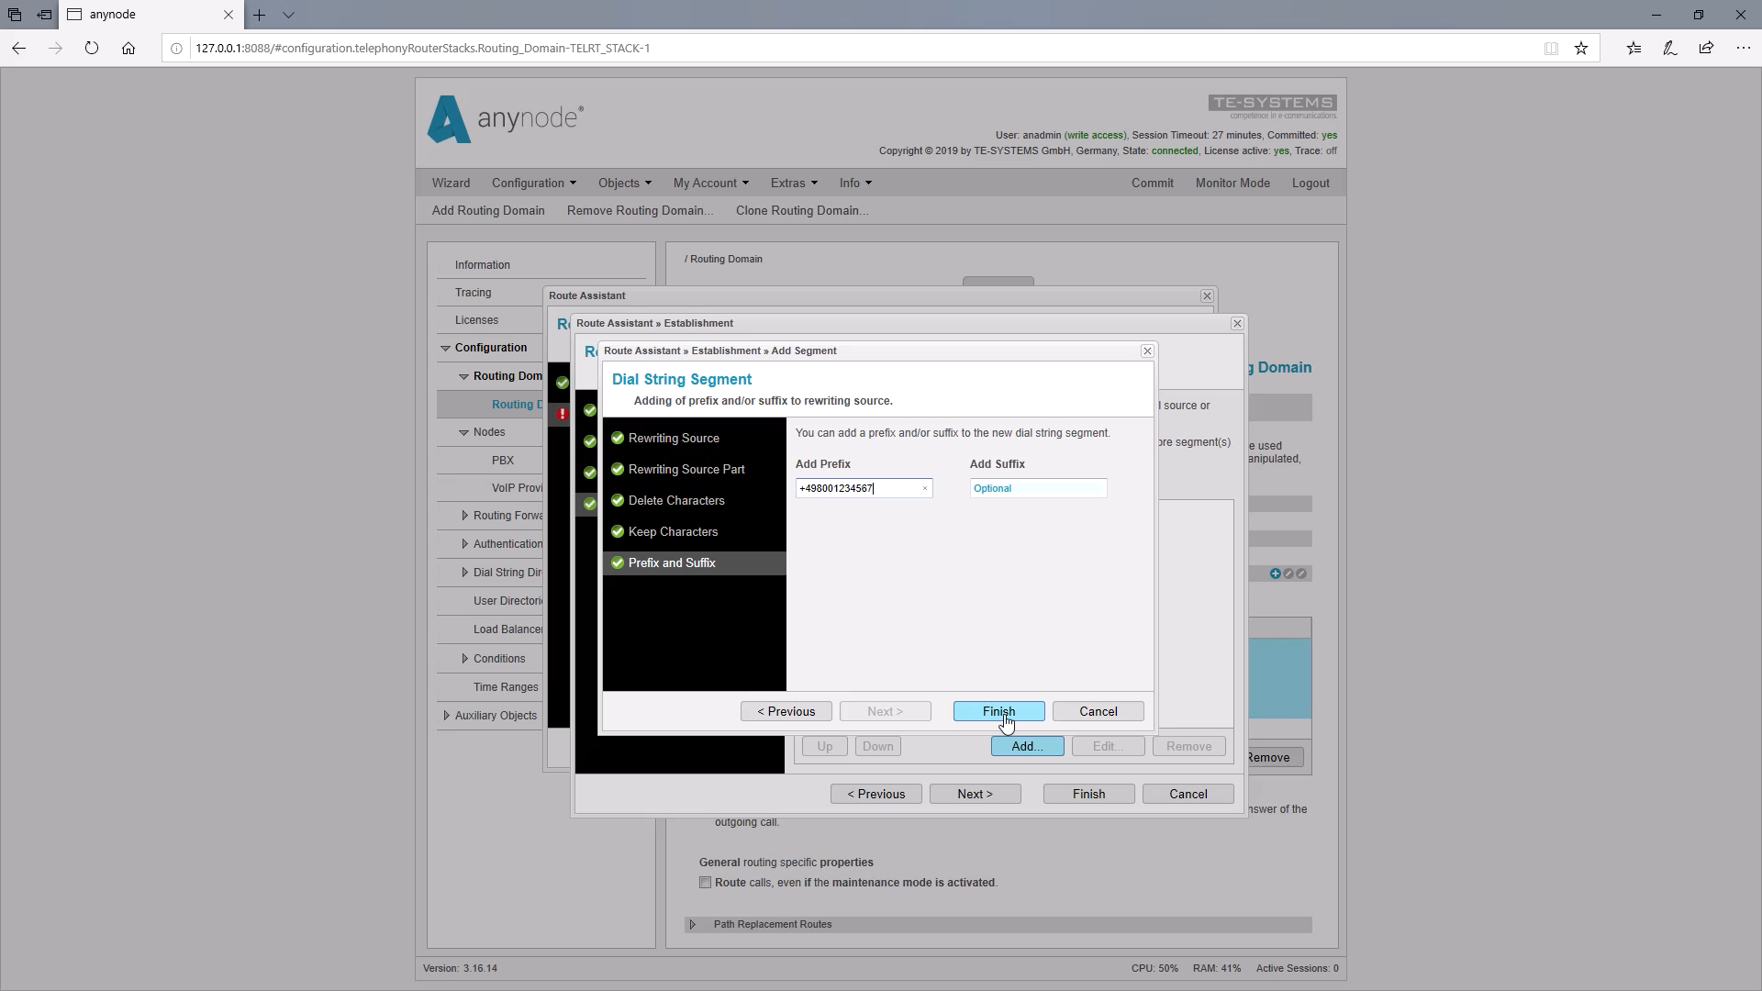Open the Wizard menu item
The image size is (1762, 991).
[451, 184]
